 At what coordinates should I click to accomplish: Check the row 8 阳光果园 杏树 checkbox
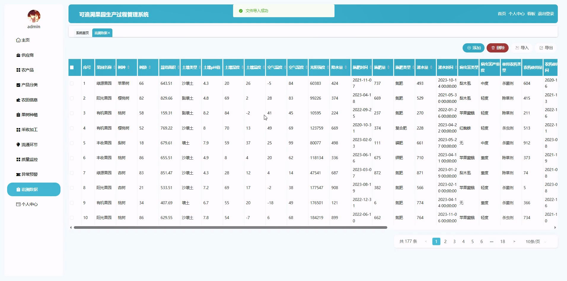(x=72, y=188)
